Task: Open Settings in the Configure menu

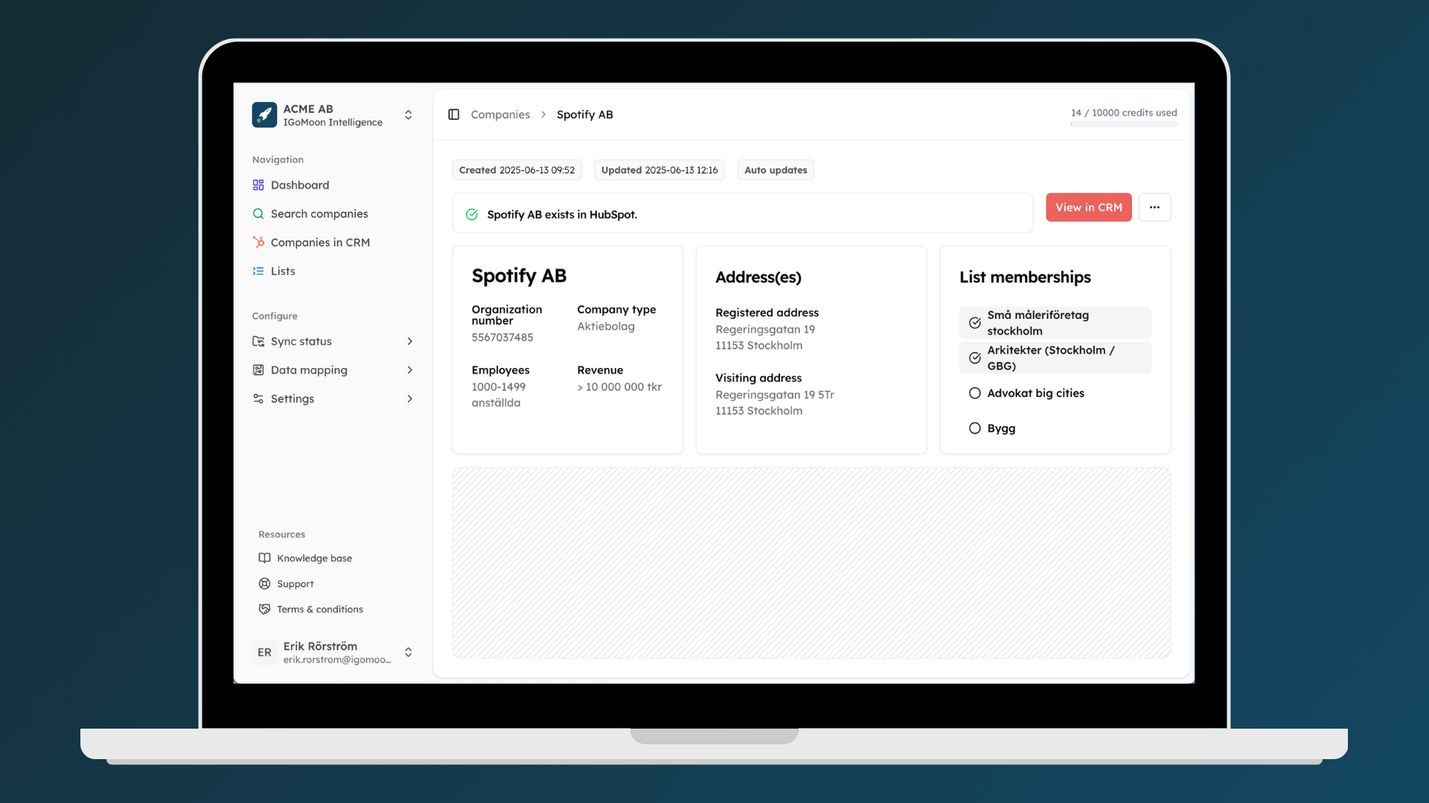Action: [292, 399]
